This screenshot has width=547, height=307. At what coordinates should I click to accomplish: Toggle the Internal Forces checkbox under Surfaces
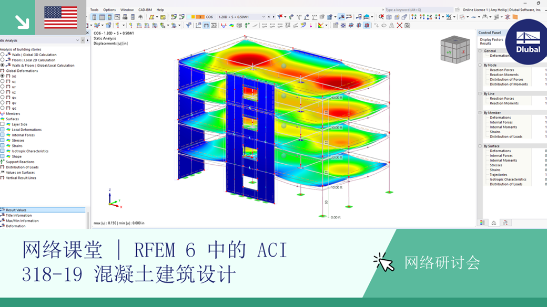pyautogui.click(x=3, y=135)
